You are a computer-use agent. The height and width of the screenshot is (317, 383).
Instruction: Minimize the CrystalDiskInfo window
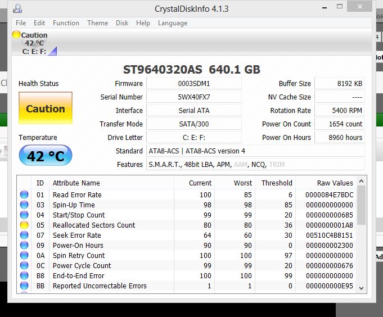click(x=325, y=7)
